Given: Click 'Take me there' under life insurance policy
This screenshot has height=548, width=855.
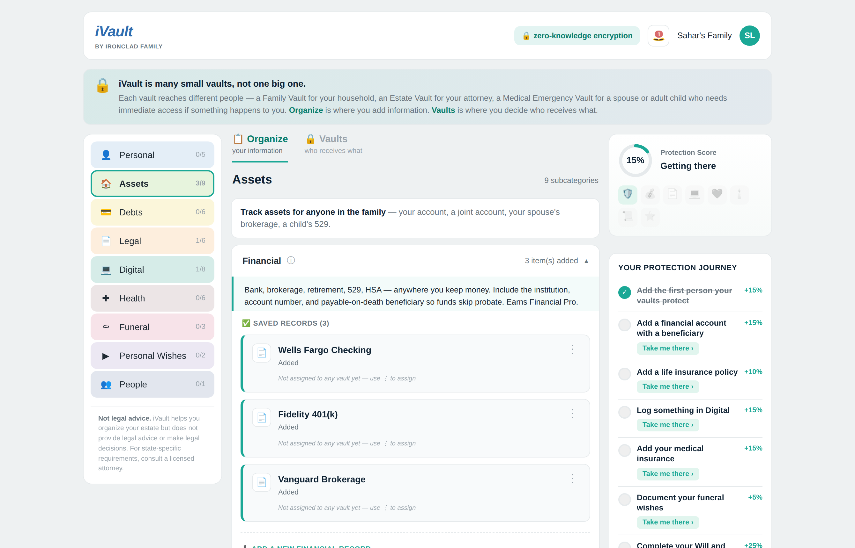Looking at the screenshot, I should click(668, 386).
